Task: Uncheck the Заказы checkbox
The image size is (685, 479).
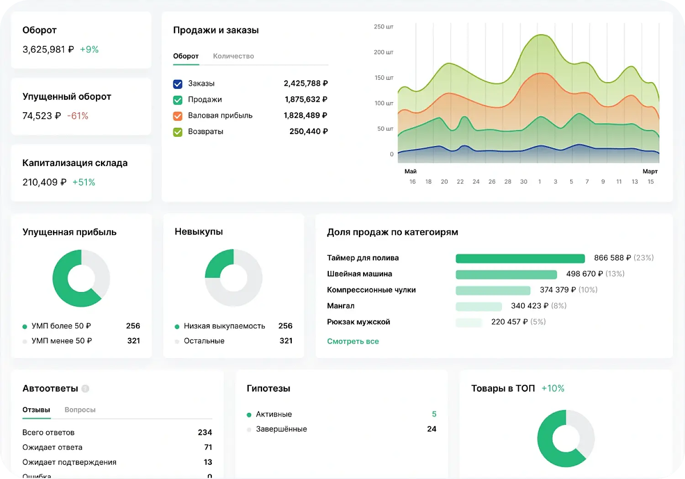Action: [178, 84]
